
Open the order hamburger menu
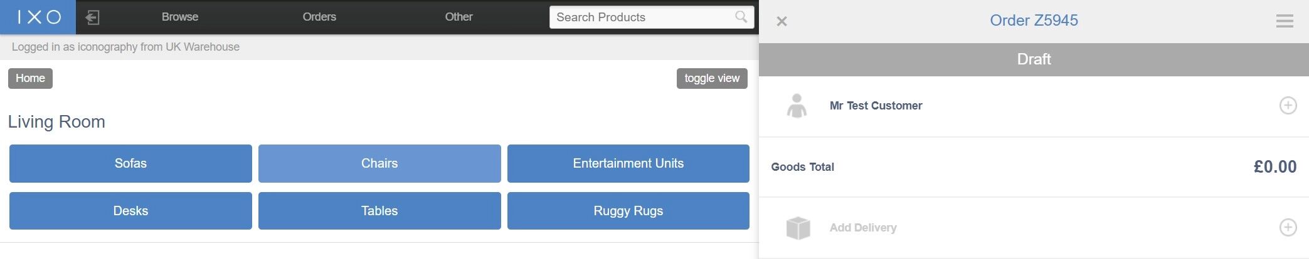[x=1285, y=21]
